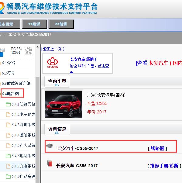This screenshot has height=183, width=182.
Task: Open tree item 6.4.6起动系统
Action: pyautogui.click(x=23, y=156)
